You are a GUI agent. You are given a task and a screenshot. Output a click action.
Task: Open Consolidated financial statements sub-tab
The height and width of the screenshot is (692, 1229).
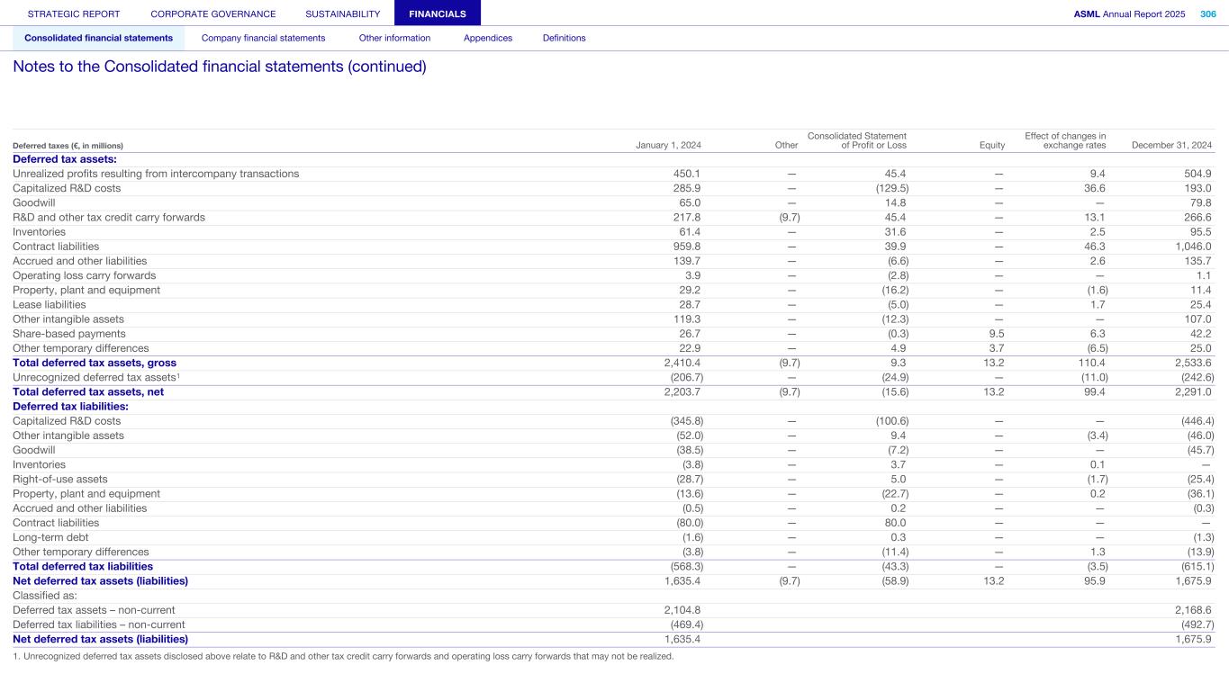98,38
